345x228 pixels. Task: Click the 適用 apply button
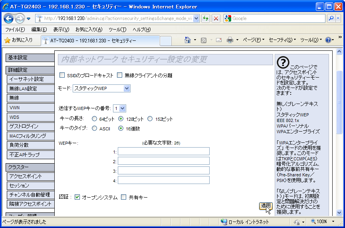(x=266, y=206)
